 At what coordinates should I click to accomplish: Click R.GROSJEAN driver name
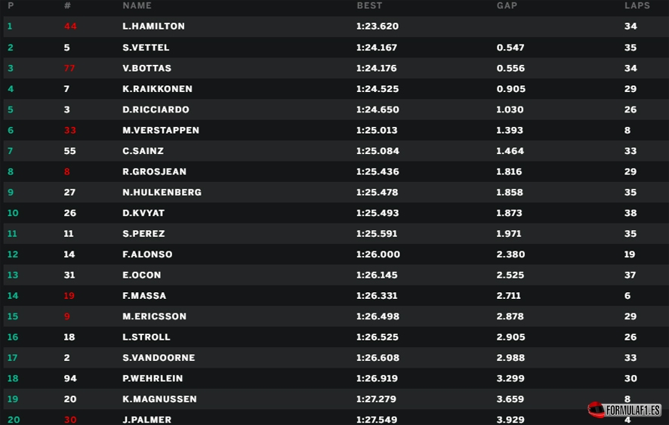point(155,171)
